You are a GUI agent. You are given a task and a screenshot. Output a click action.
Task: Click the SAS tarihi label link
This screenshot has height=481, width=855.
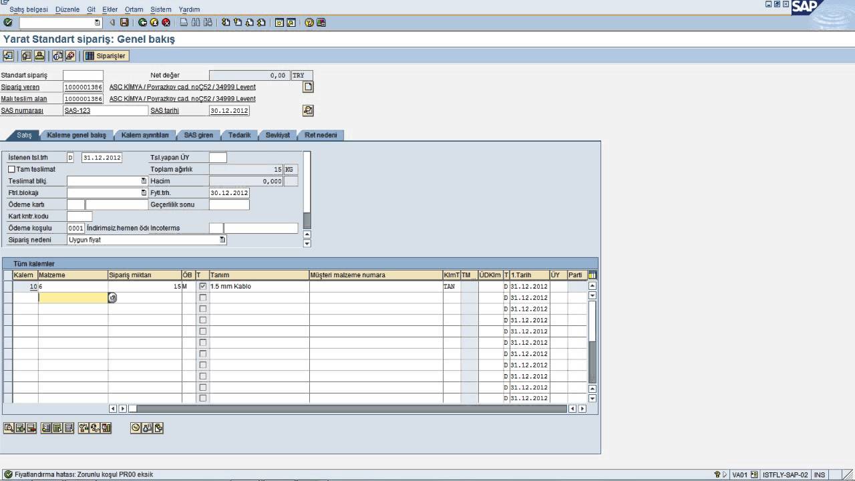click(165, 110)
